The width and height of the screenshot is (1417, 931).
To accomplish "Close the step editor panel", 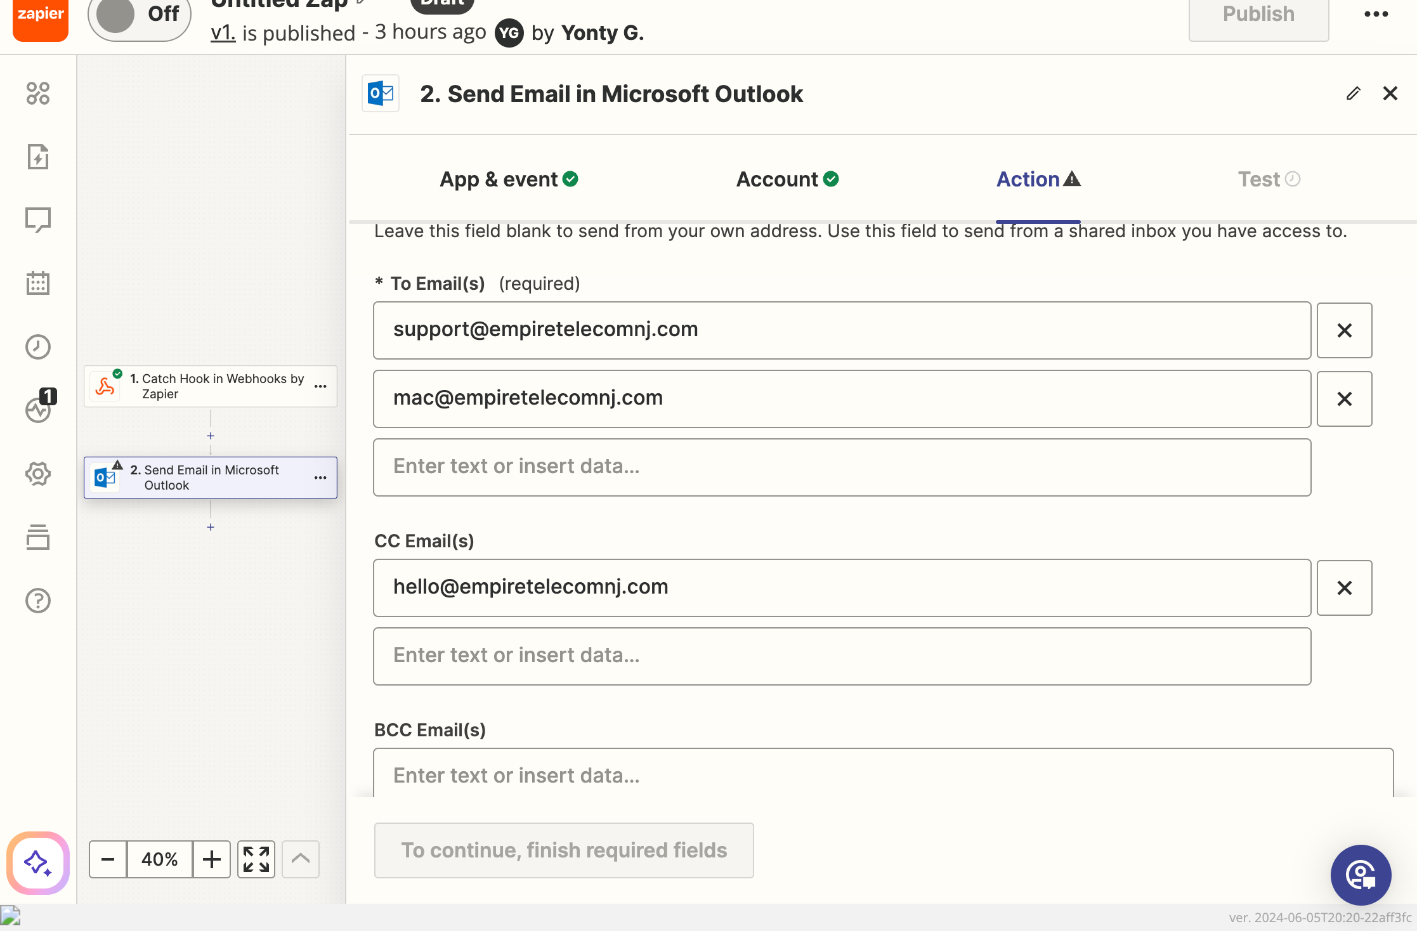I will coord(1390,94).
